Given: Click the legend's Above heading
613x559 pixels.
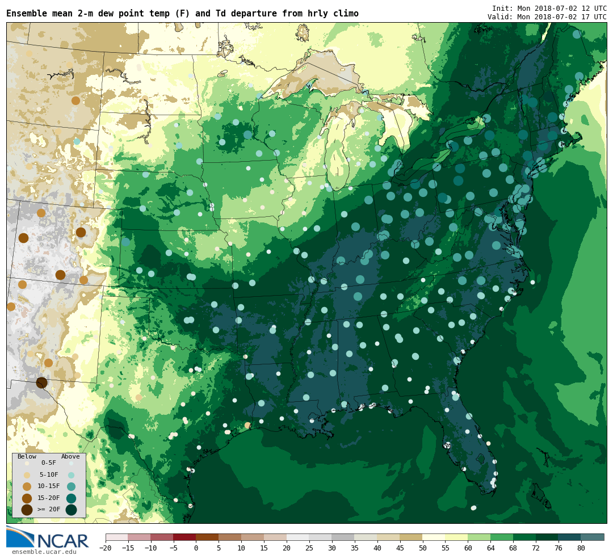Looking at the screenshot, I should point(70,457).
